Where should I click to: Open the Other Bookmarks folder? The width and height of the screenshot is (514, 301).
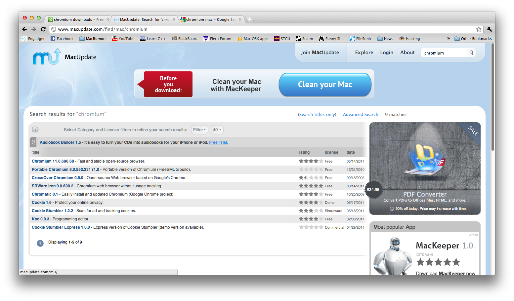(x=473, y=39)
